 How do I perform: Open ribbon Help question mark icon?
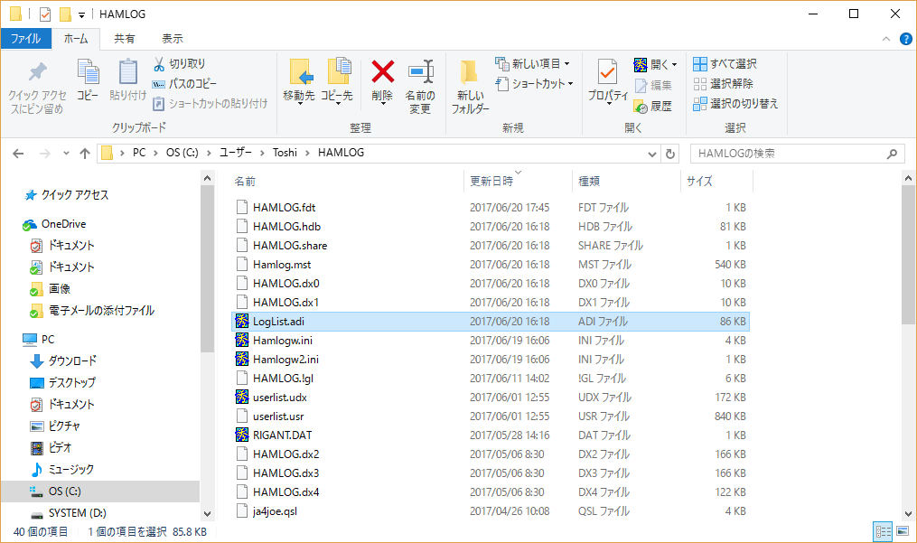click(x=905, y=39)
